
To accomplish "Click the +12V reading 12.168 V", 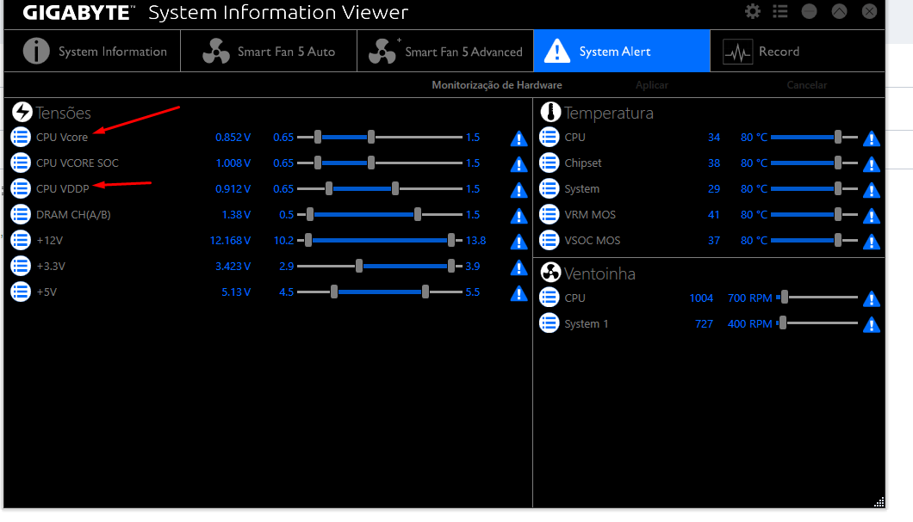I will 230,240.
